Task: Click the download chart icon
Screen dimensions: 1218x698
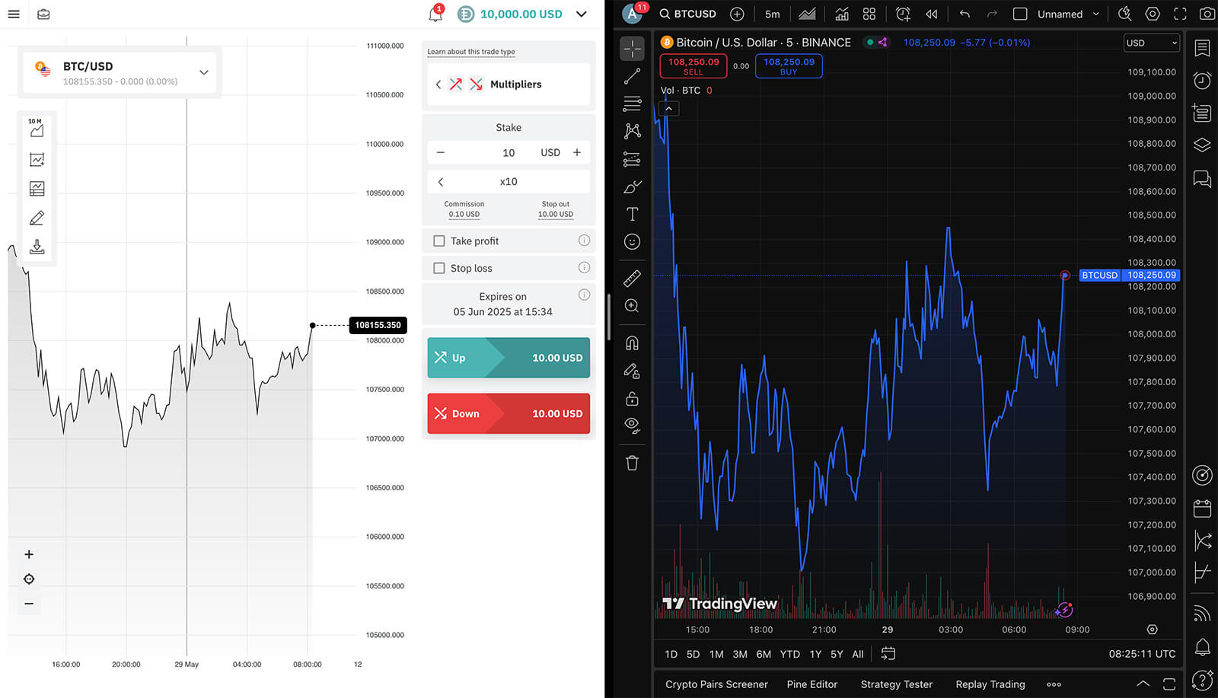Action: click(x=37, y=247)
